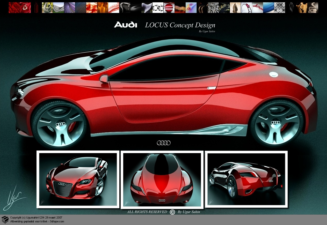Open the back with black stones thumbnail

point(302,8)
